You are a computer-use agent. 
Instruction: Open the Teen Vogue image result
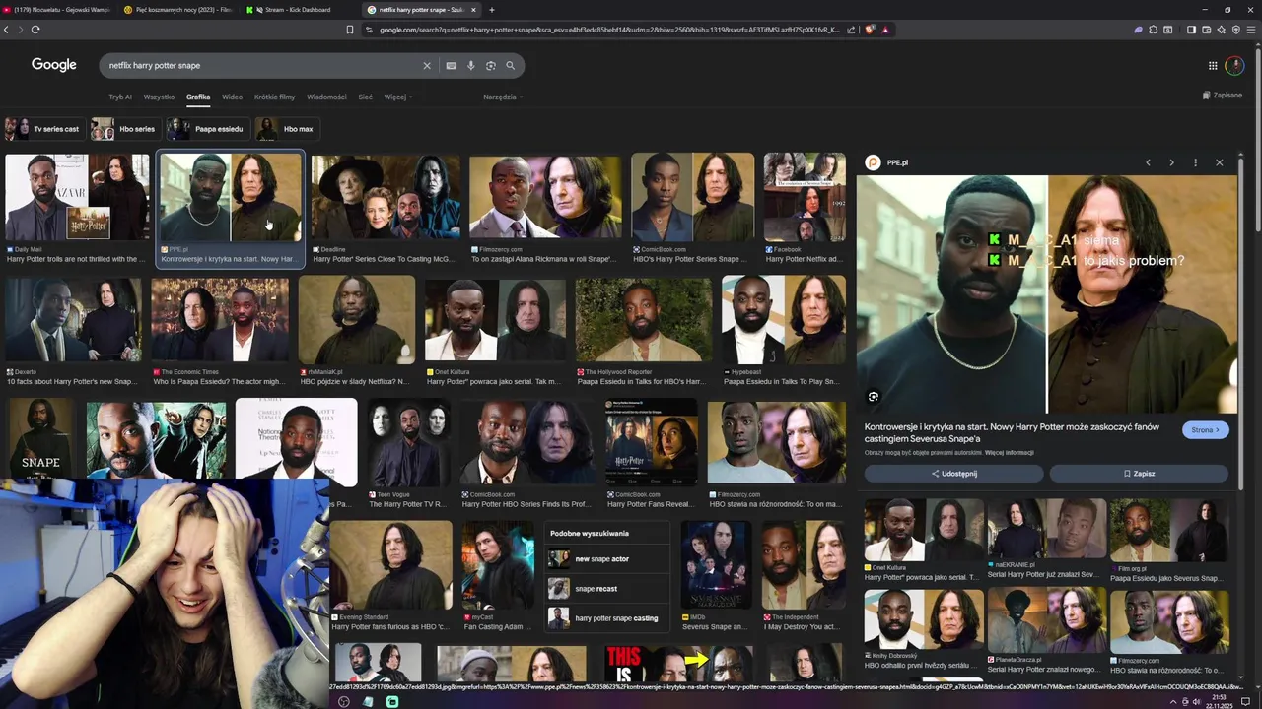pos(409,442)
